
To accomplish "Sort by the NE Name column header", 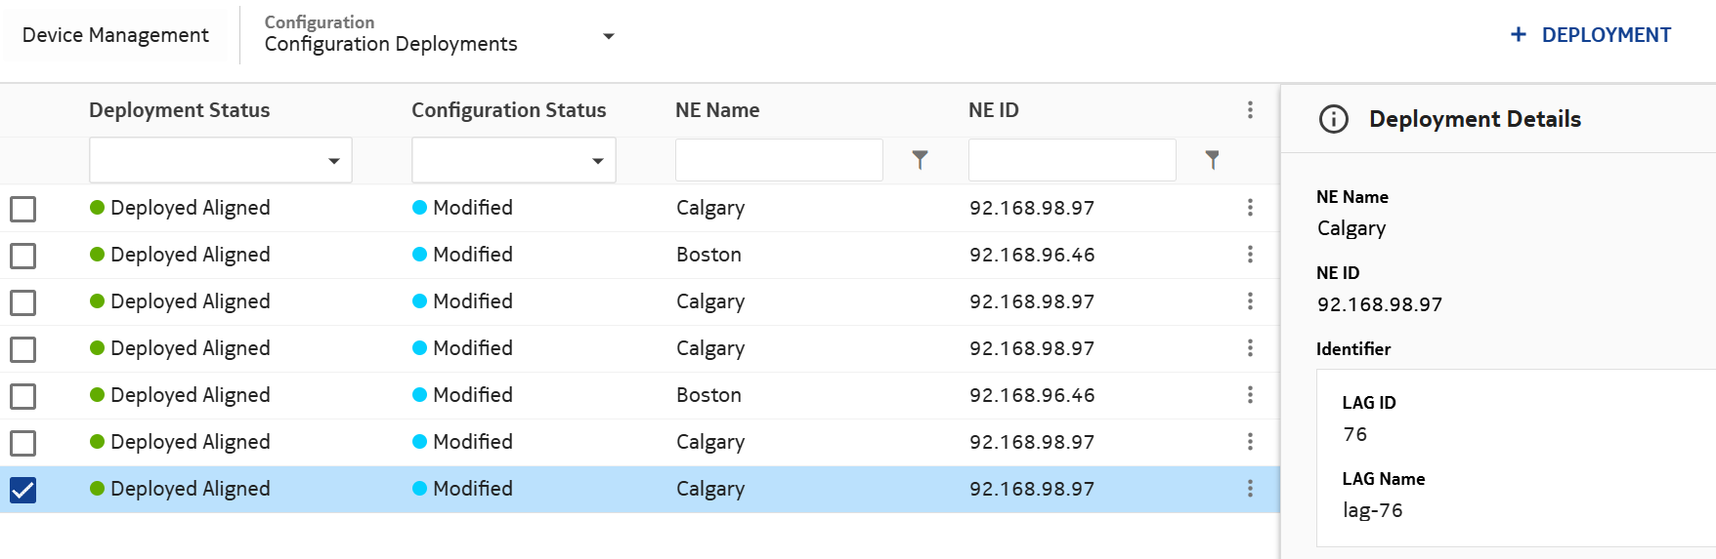I will 717,110.
